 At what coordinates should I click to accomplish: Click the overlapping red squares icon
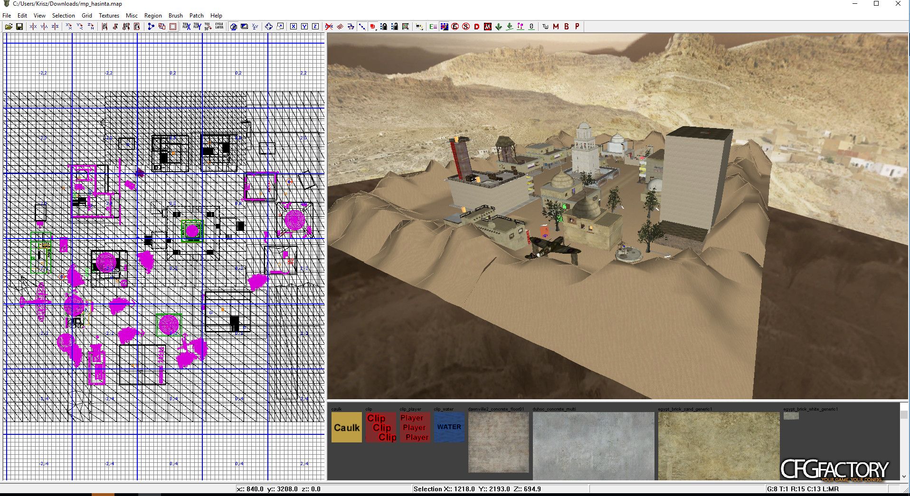click(162, 27)
